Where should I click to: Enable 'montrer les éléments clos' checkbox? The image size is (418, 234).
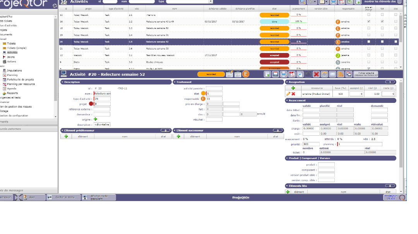(400, 2)
